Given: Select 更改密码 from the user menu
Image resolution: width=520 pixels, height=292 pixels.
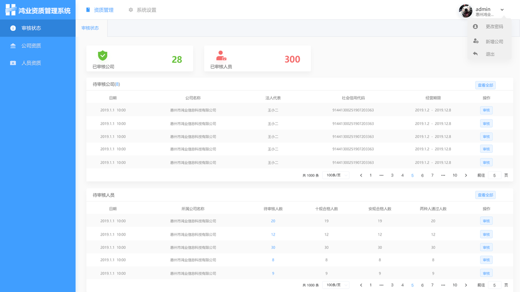Looking at the screenshot, I should pyautogui.click(x=494, y=26).
